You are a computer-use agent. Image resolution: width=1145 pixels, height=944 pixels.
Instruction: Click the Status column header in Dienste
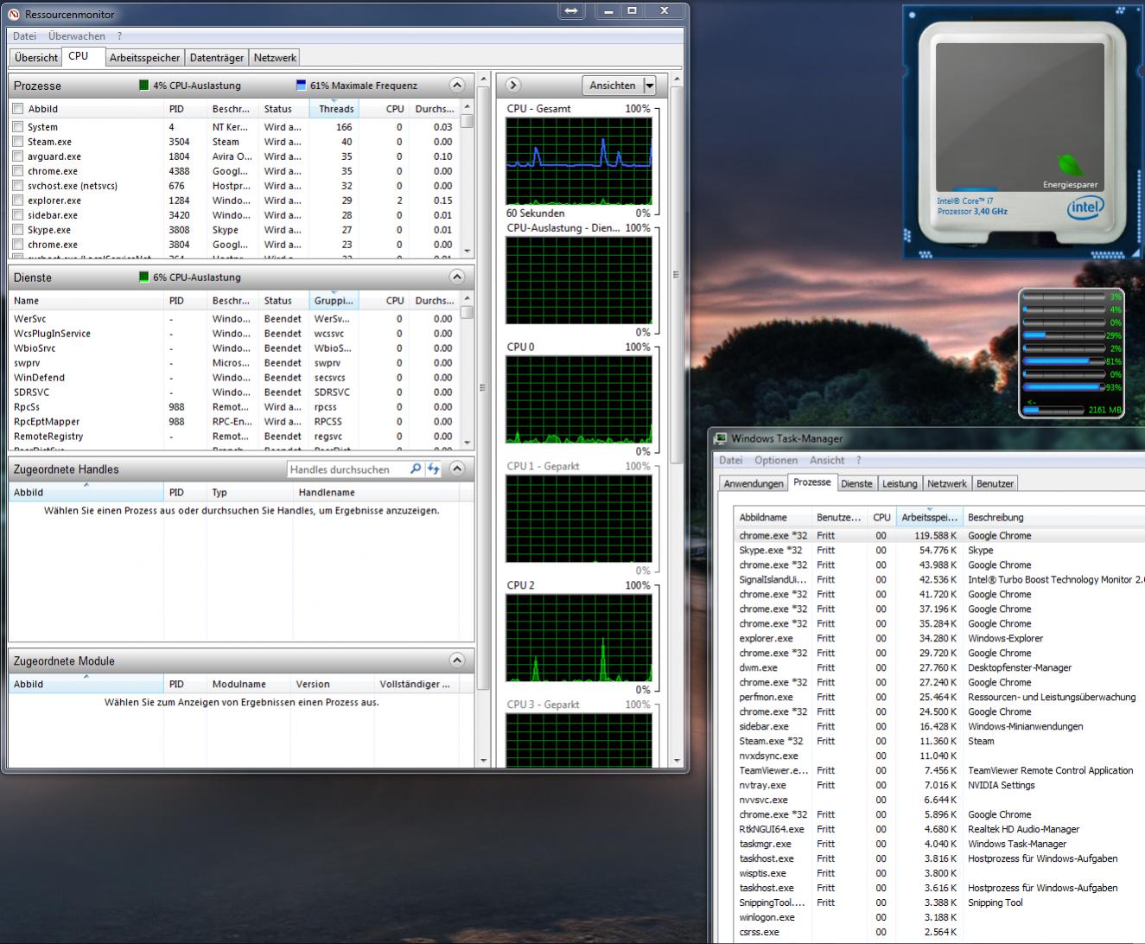point(283,301)
